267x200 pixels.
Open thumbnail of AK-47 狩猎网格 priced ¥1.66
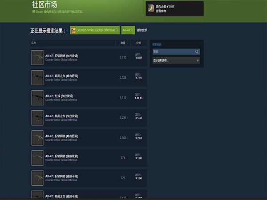click(37, 178)
